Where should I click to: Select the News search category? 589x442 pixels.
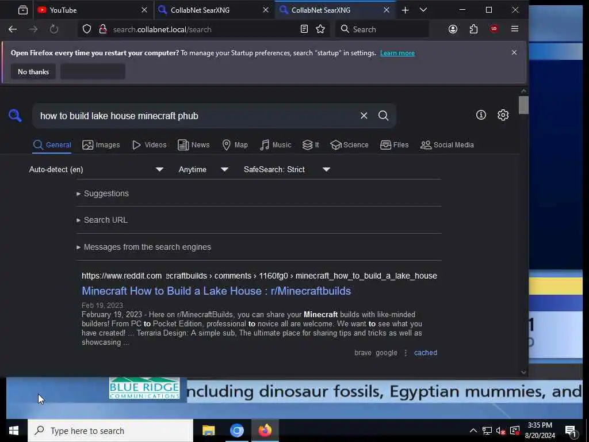(193, 144)
